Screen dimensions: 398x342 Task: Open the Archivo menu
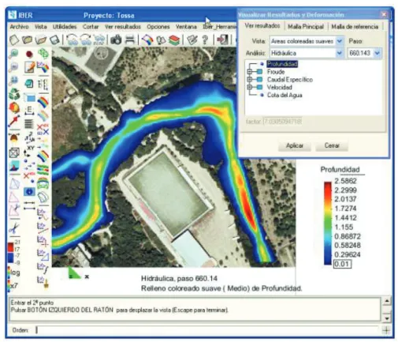coord(19,27)
